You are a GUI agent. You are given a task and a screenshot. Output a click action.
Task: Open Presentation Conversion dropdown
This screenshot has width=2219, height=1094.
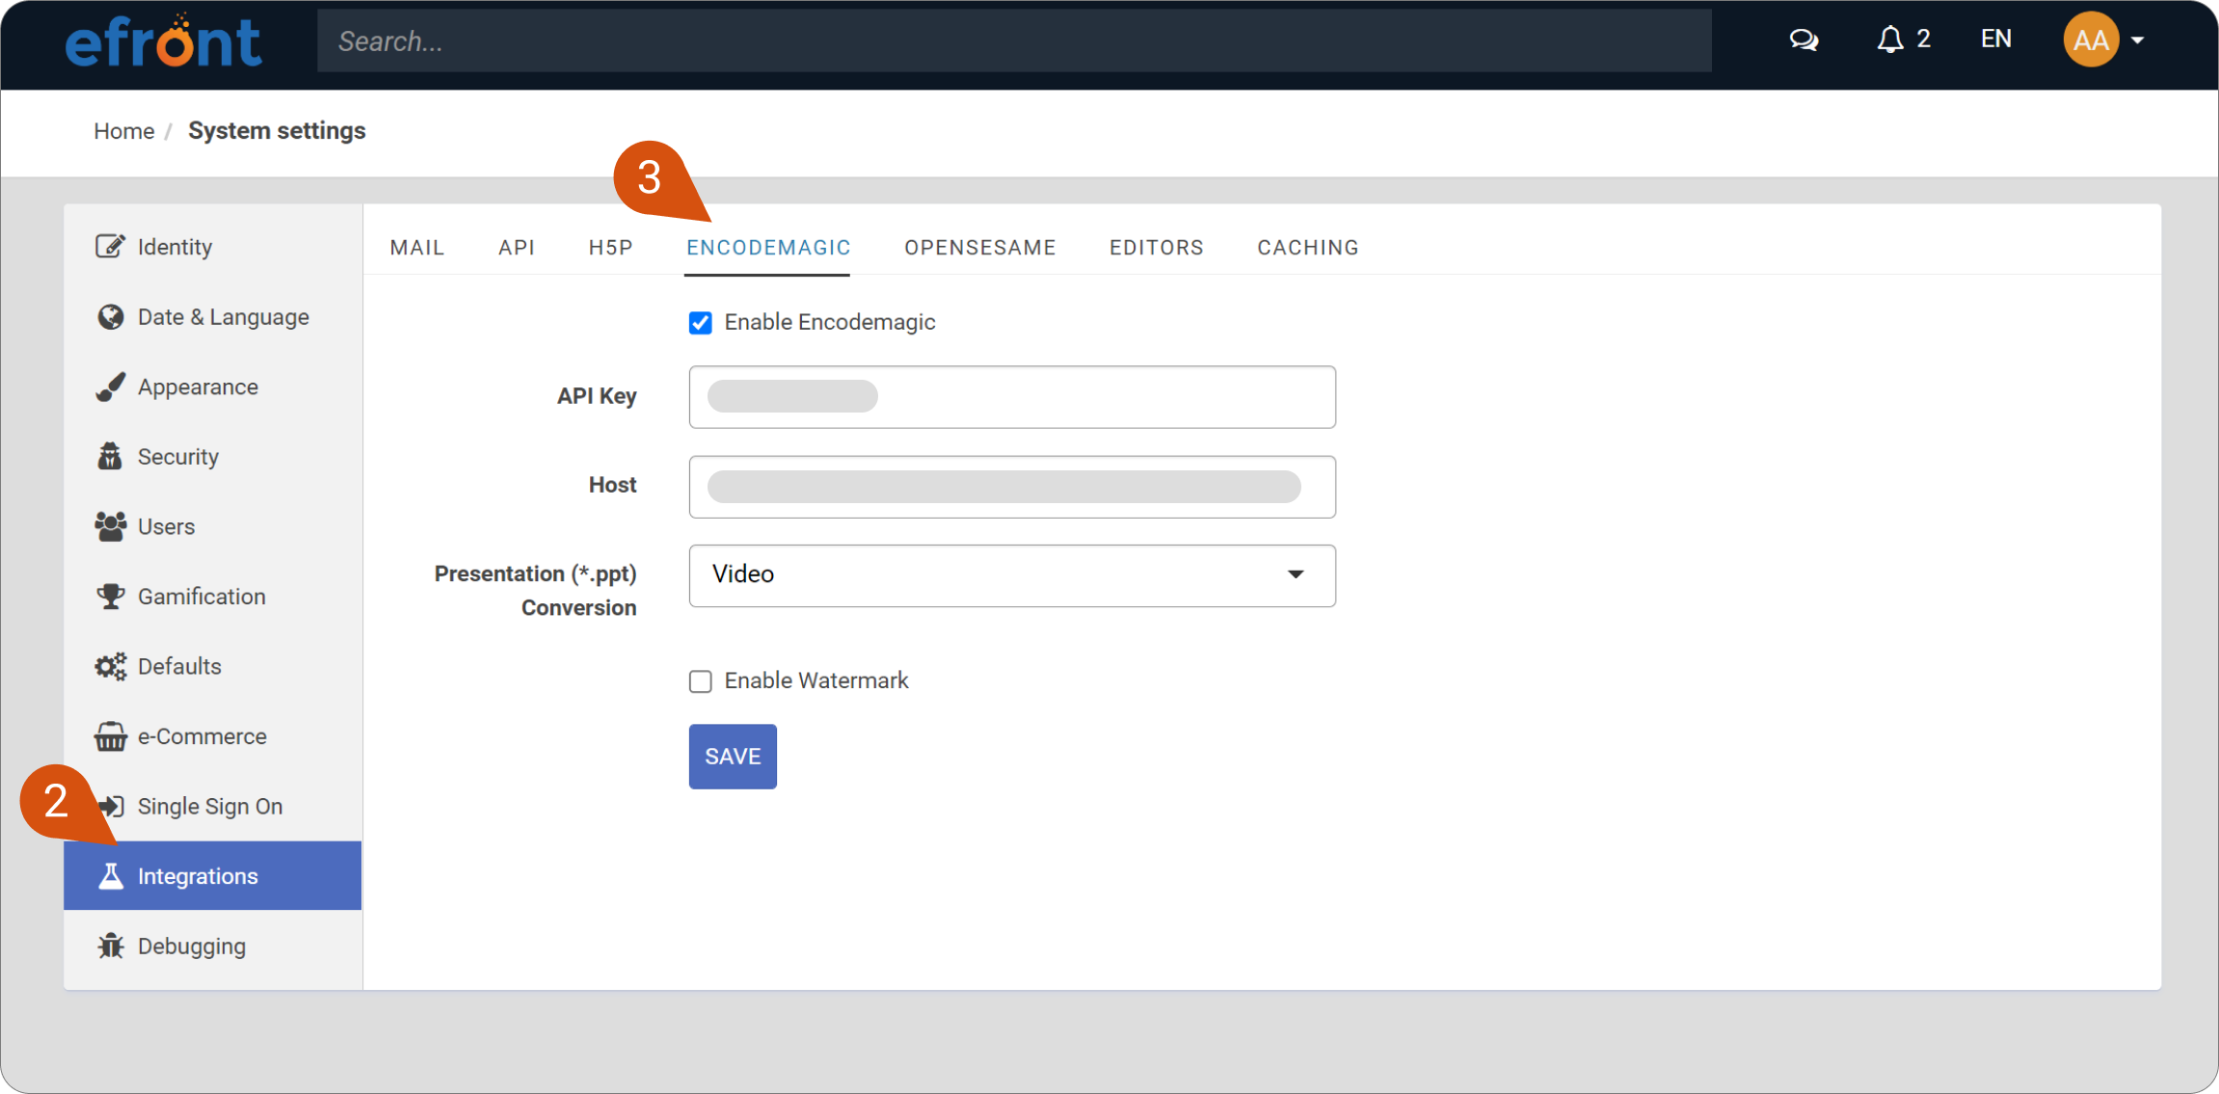point(1012,575)
